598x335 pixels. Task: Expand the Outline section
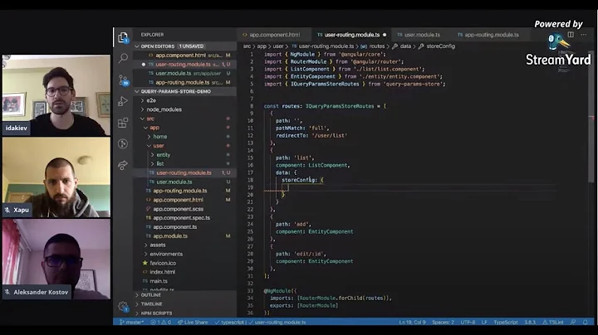(x=185, y=295)
